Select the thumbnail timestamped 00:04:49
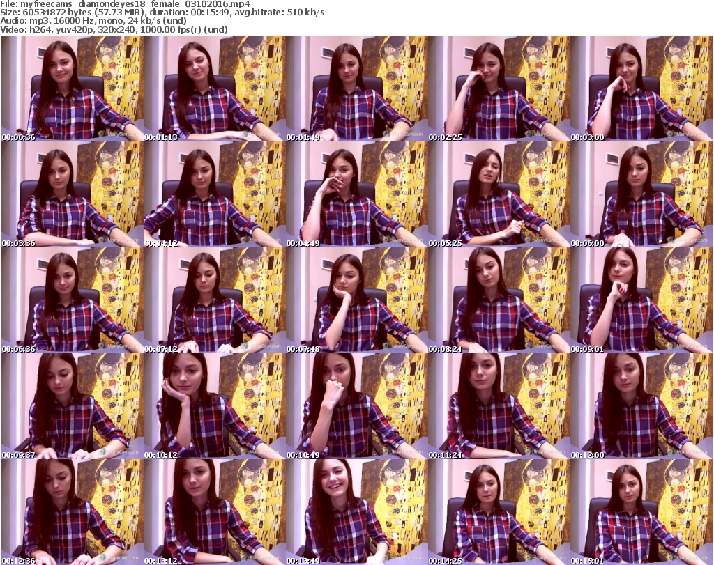This screenshot has width=714, height=565. pyautogui.click(x=357, y=194)
